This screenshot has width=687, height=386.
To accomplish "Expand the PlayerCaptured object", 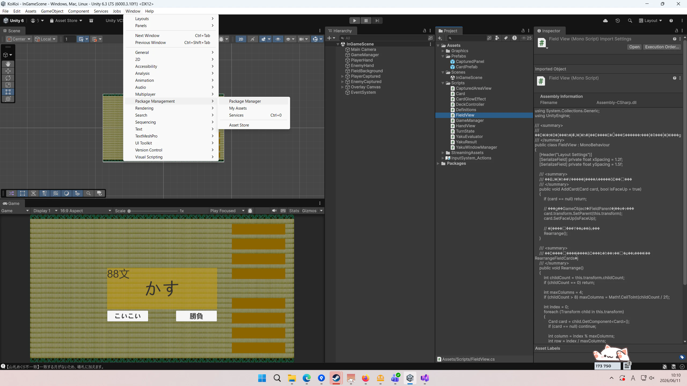I will (342, 76).
